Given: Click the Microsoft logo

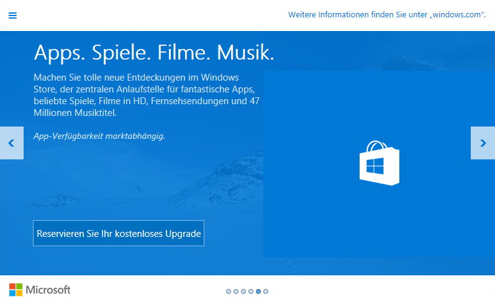Looking at the screenshot, I should [x=40, y=290].
